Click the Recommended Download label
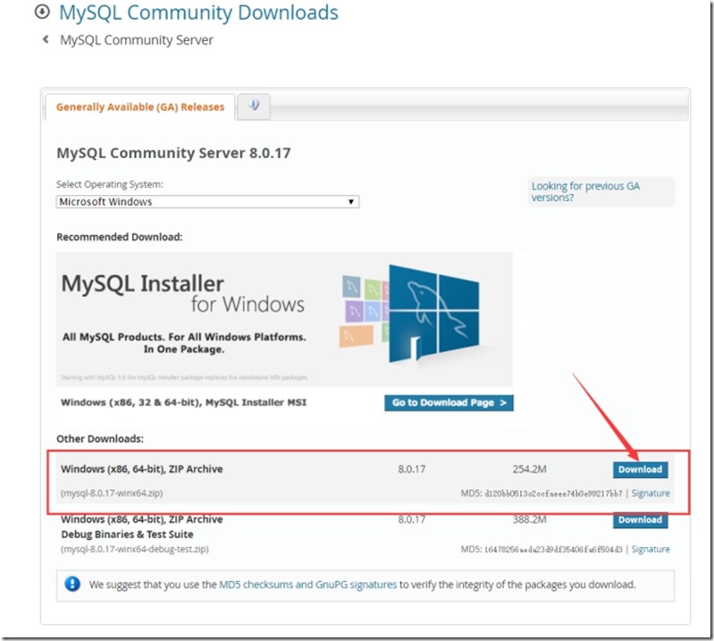Screen dimensions: 714x641 pos(120,237)
